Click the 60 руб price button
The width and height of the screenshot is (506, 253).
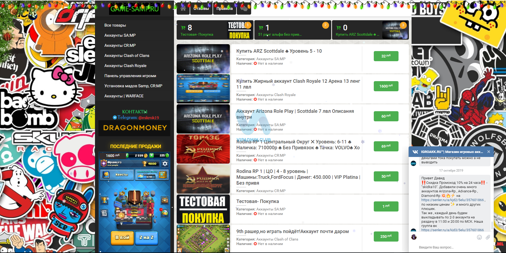(x=386, y=116)
